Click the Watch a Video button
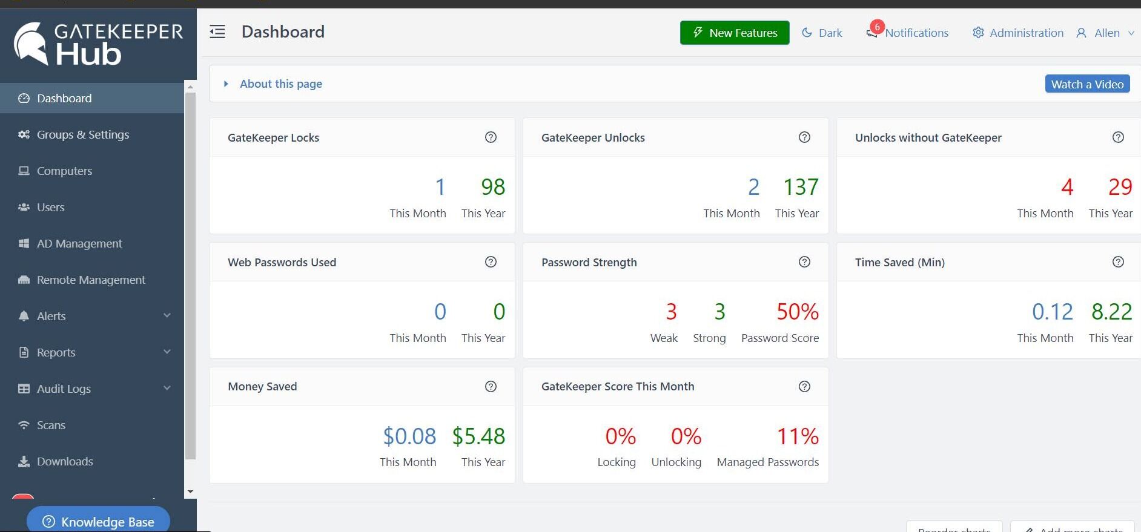 click(x=1087, y=84)
